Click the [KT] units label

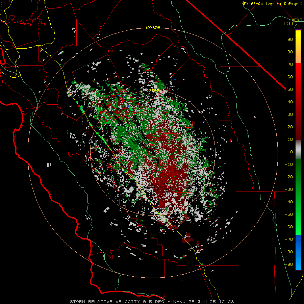coord(288,23)
